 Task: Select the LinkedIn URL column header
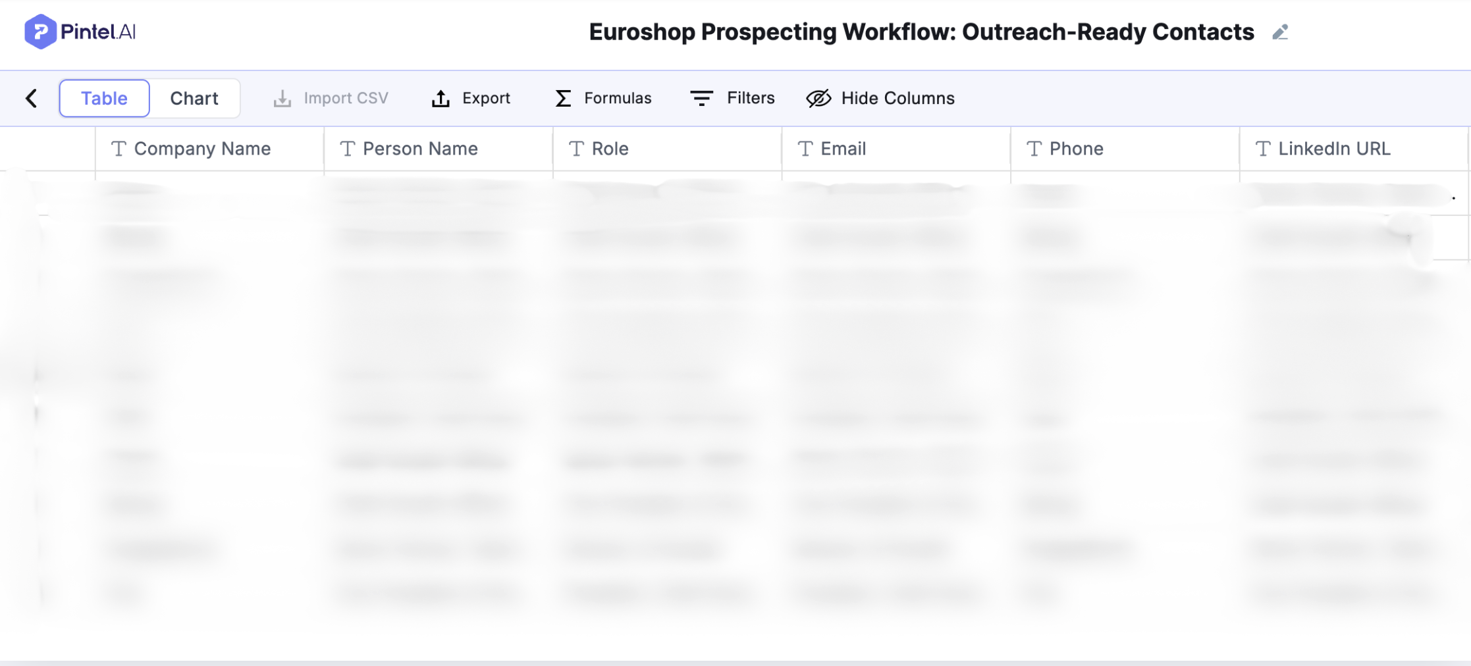pyautogui.click(x=1334, y=149)
